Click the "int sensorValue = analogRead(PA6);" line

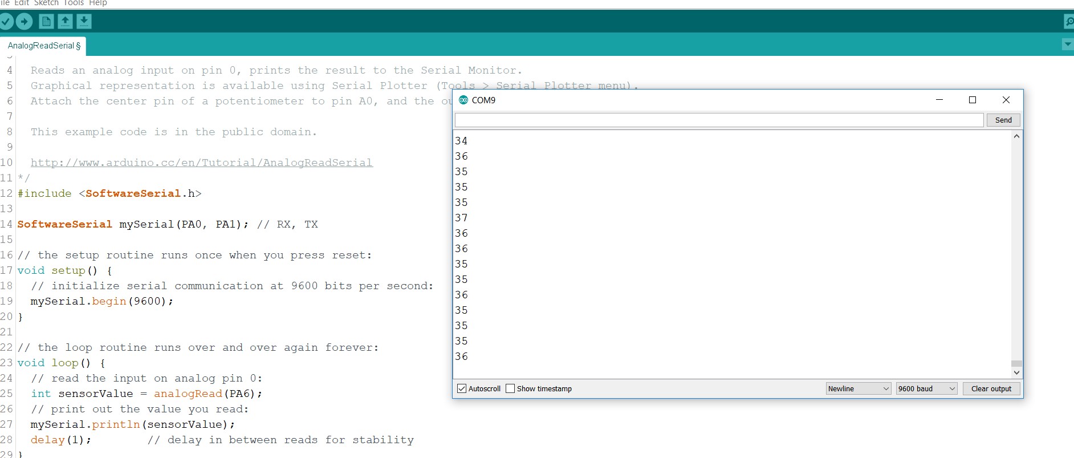coord(147,394)
